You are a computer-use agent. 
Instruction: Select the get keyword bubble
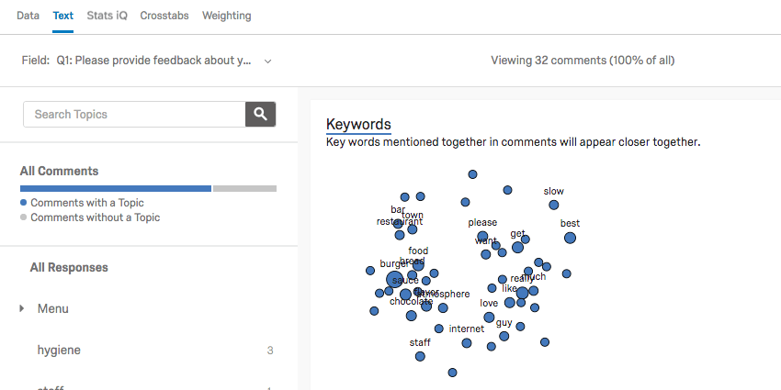pyautogui.click(x=517, y=247)
